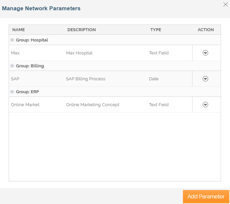This screenshot has height=204, width=230.
Task: Click the Online Marketing Concept description
Action: (93, 104)
